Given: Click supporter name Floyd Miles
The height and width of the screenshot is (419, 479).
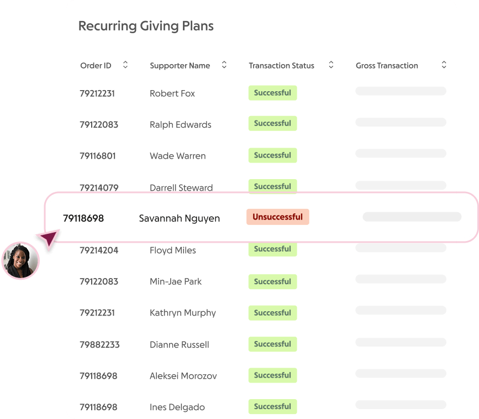Looking at the screenshot, I should point(172,250).
